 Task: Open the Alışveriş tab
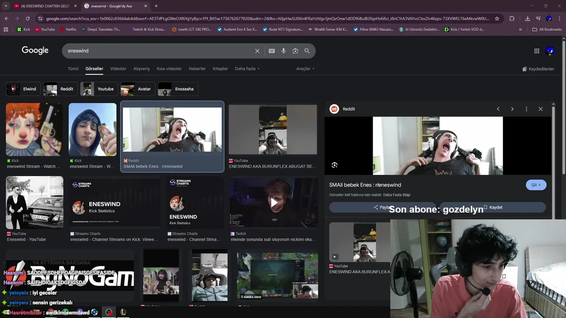click(141, 69)
